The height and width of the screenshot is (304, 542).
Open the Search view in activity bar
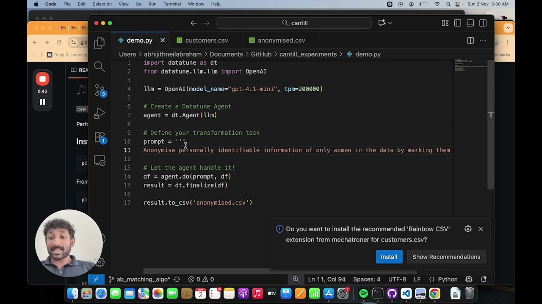100,66
